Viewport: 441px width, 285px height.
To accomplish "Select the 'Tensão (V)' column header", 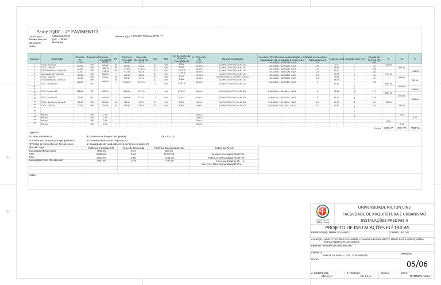I will [x=80, y=59].
